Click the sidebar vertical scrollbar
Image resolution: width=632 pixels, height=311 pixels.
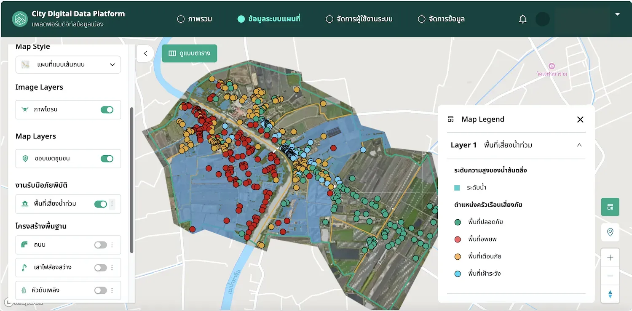click(x=132, y=180)
